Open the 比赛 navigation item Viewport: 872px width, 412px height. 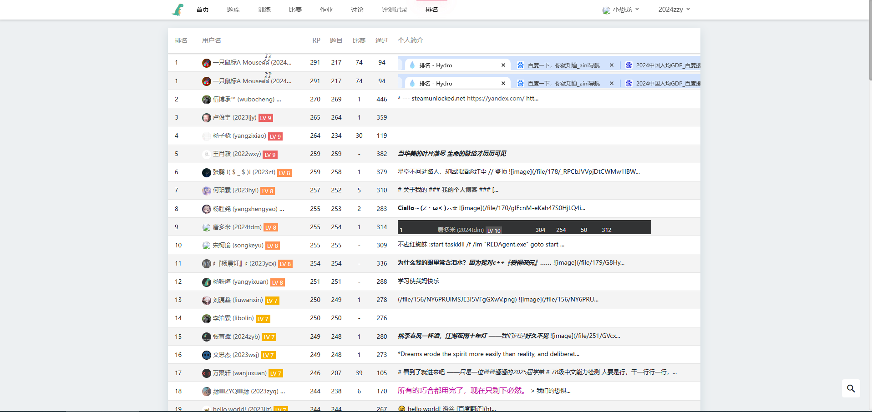[295, 10]
